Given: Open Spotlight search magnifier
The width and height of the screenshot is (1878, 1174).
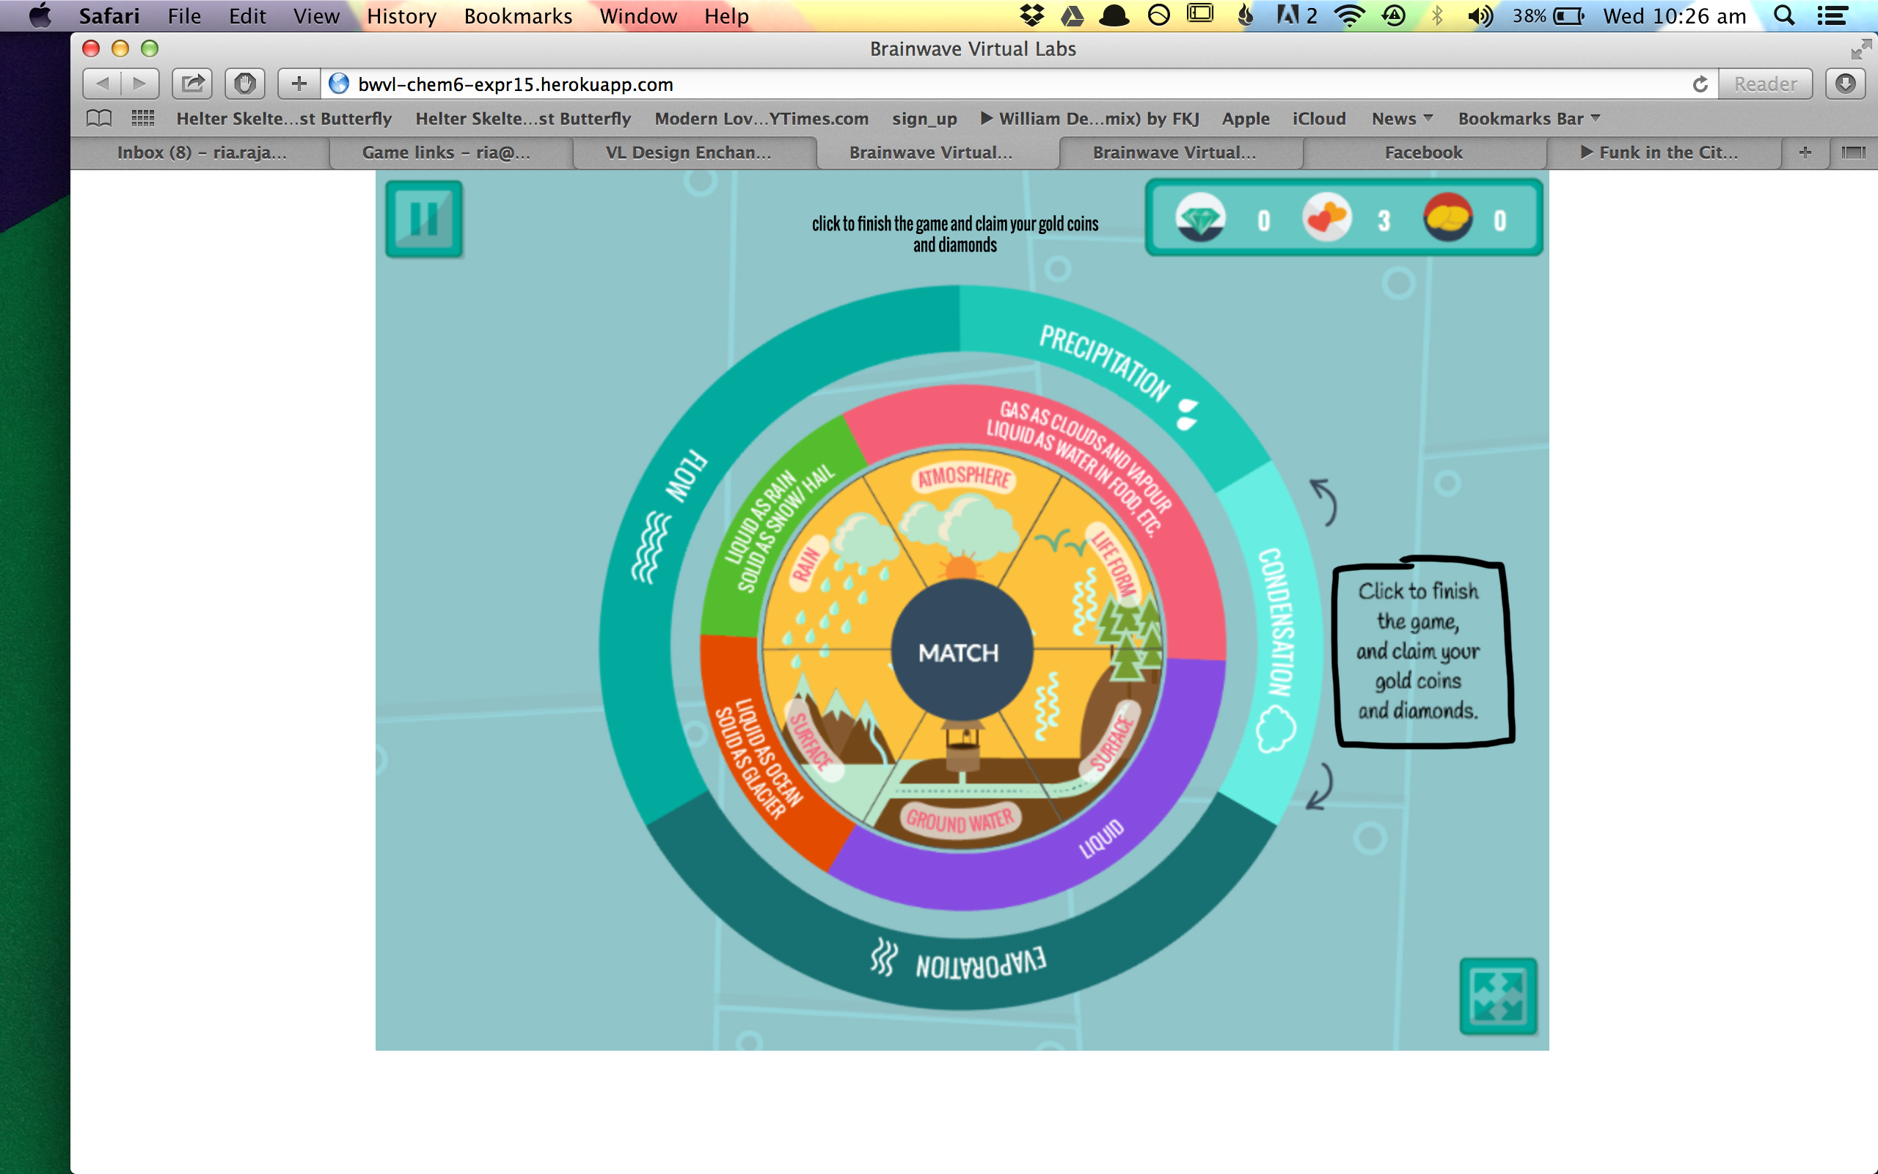Looking at the screenshot, I should tap(1784, 15).
